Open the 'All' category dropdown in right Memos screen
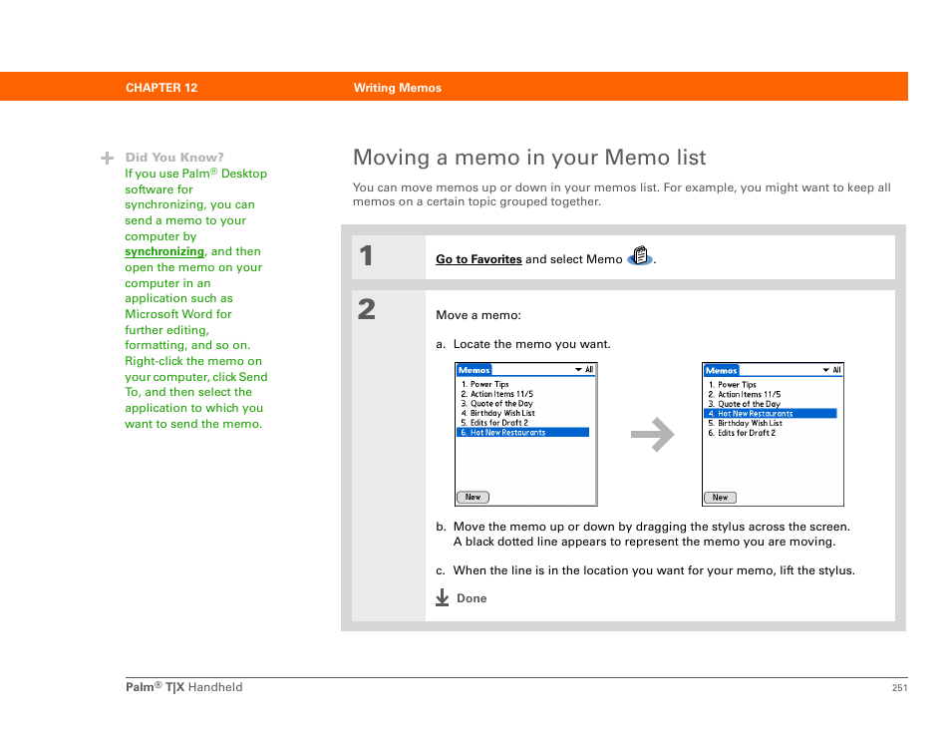 [x=831, y=370]
